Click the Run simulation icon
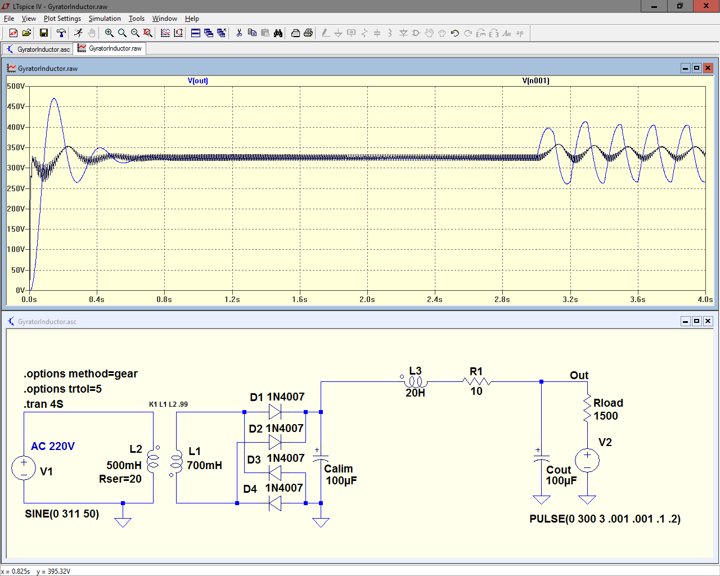 coord(78,33)
